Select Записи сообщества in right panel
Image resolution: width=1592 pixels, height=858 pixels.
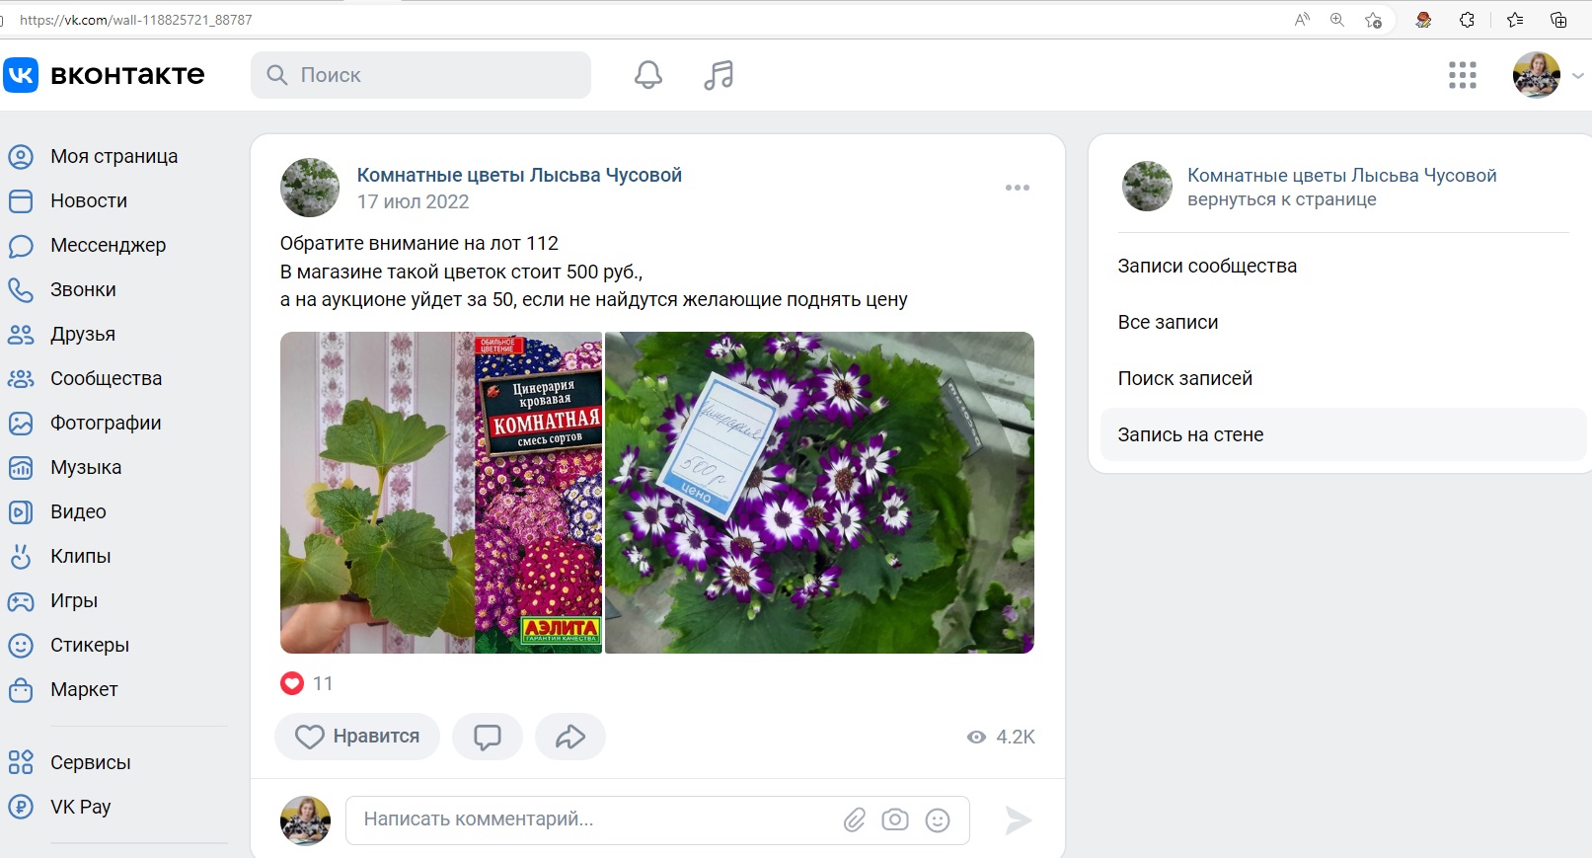point(1207,266)
